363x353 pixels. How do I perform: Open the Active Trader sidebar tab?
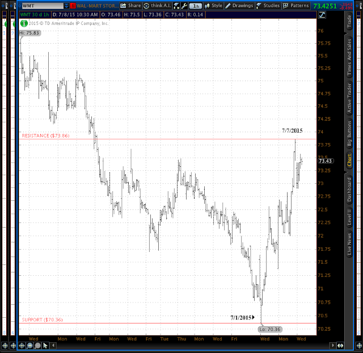(349, 98)
